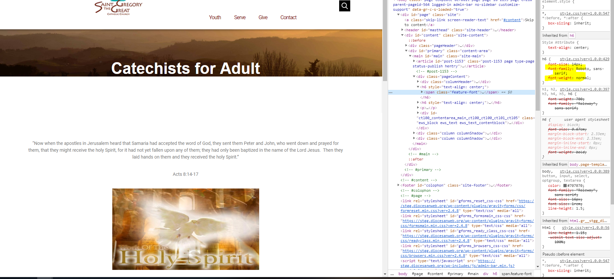Collapse the div pageContent node
Viewport: 614px width, 279px height.
click(414, 77)
